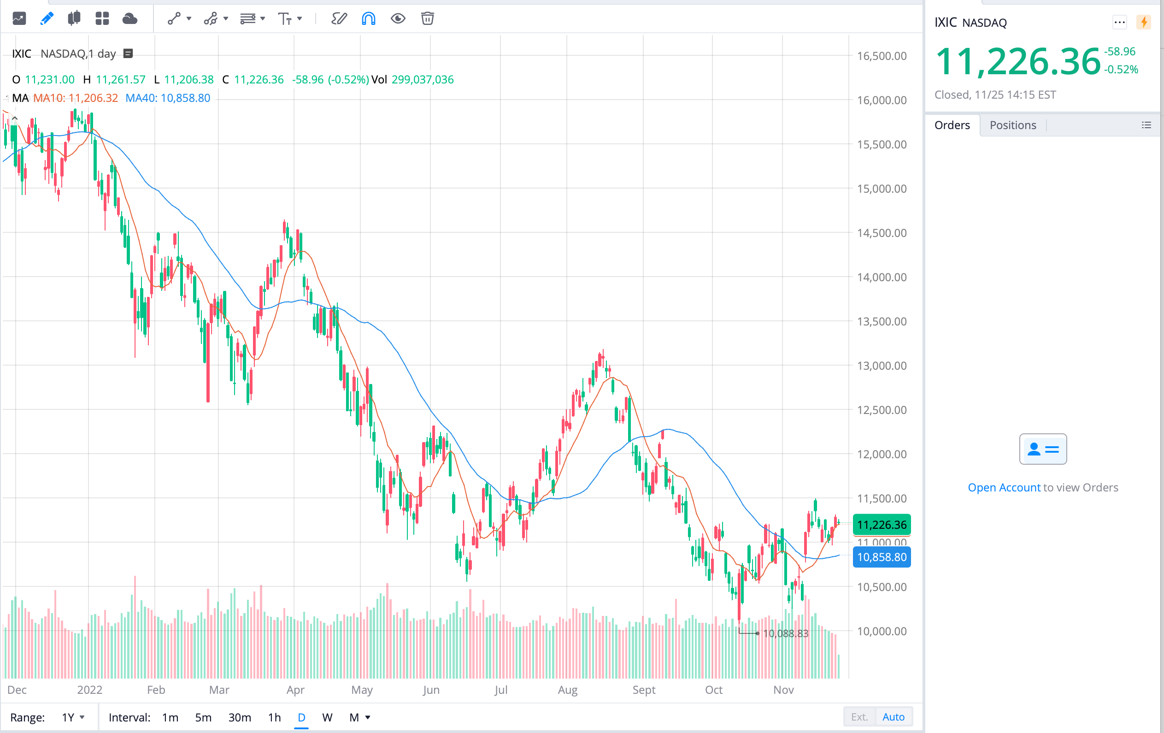Toggle magnet snap mode
This screenshot has height=733, width=1164.
pyautogui.click(x=368, y=18)
